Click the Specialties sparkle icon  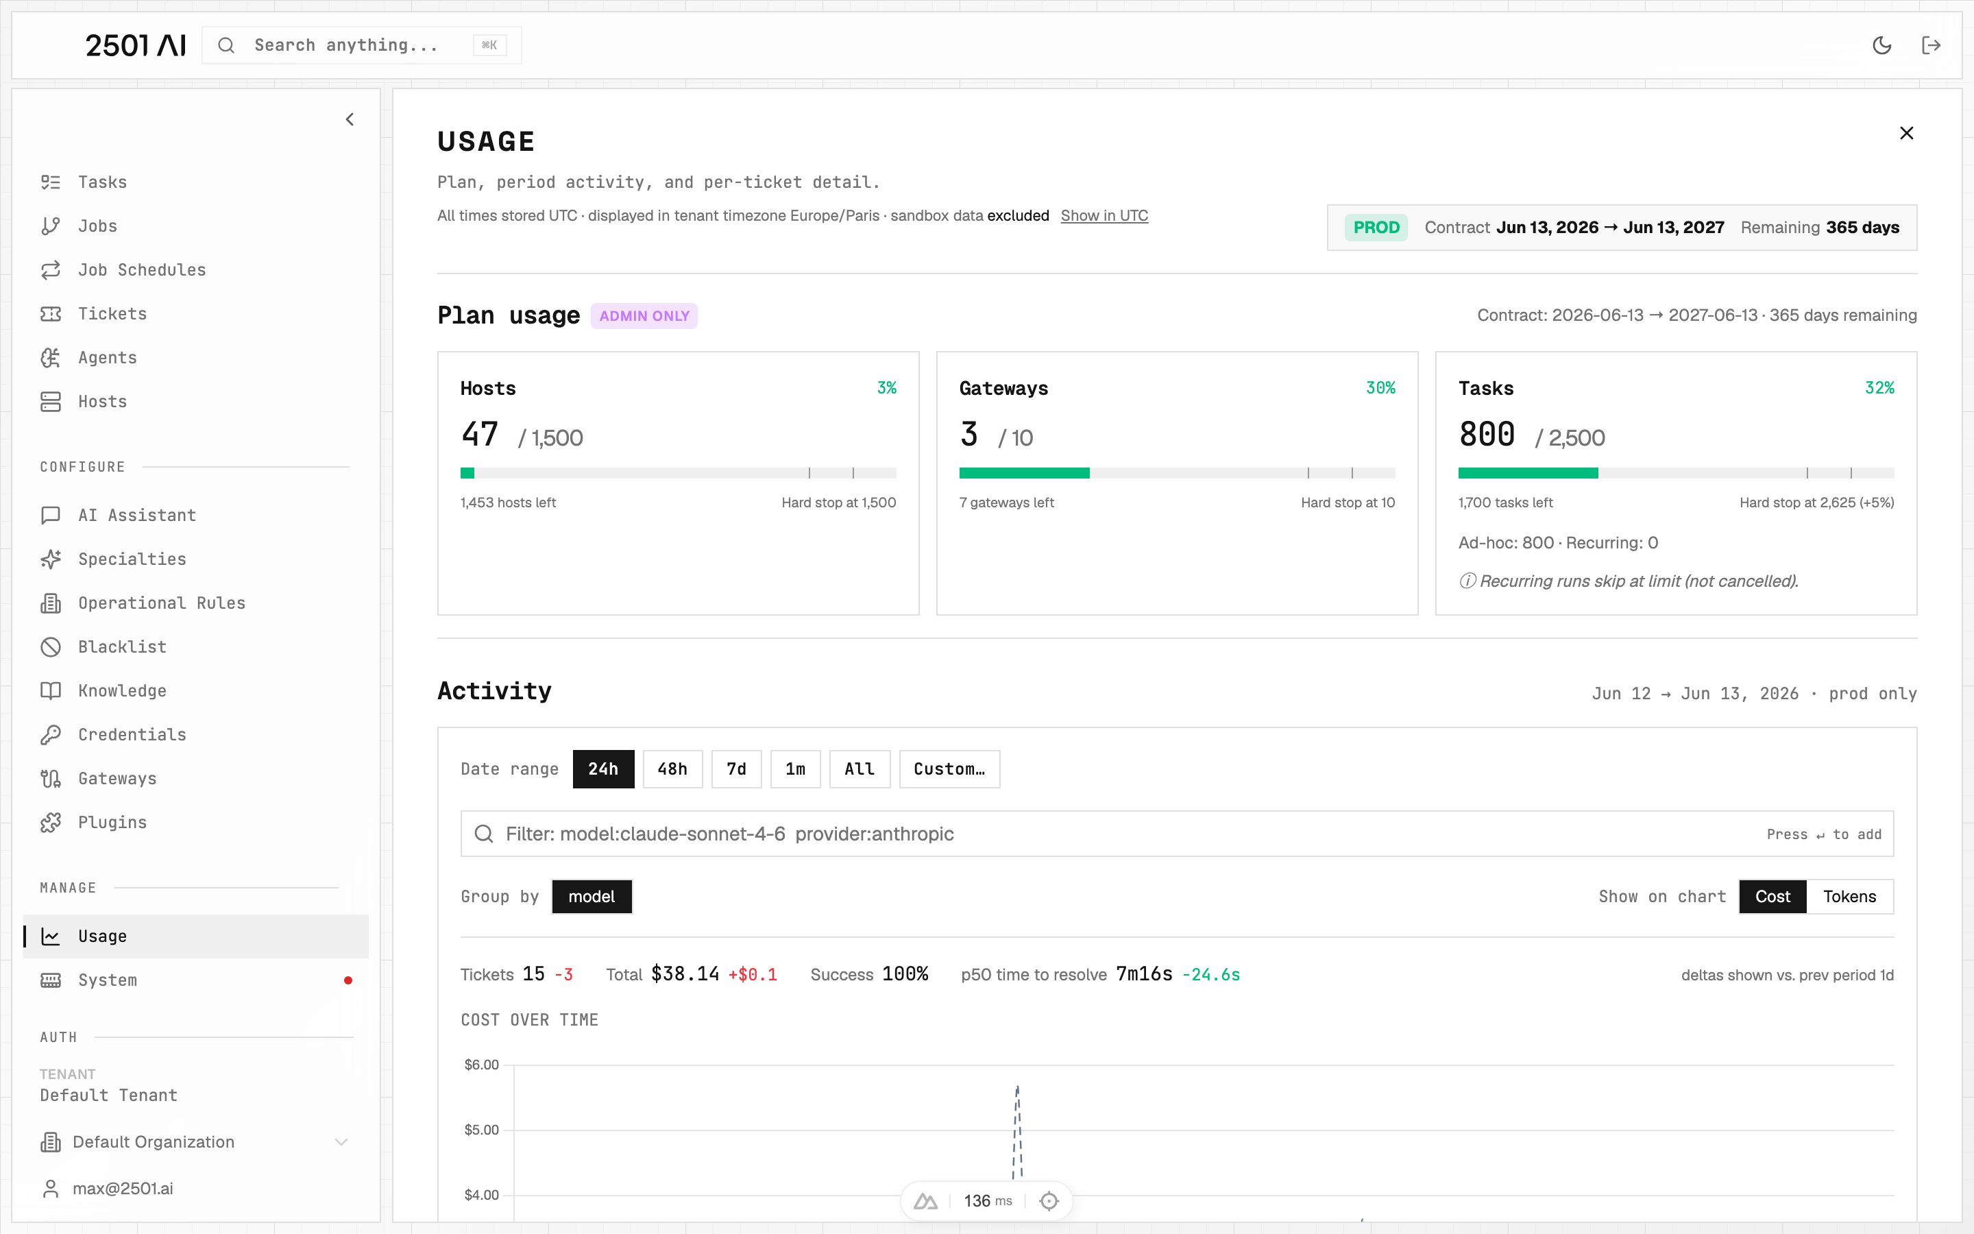coord(51,559)
